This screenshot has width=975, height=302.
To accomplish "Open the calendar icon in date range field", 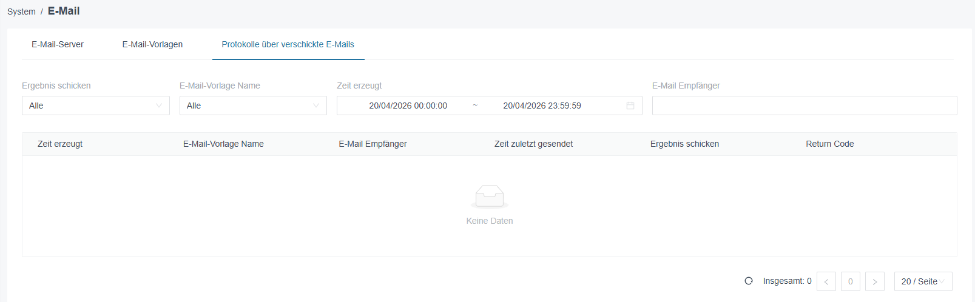I will [630, 106].
